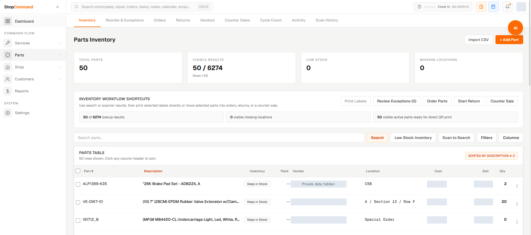
Task: Click the Add Part button
Action: (x=509, y=40)
